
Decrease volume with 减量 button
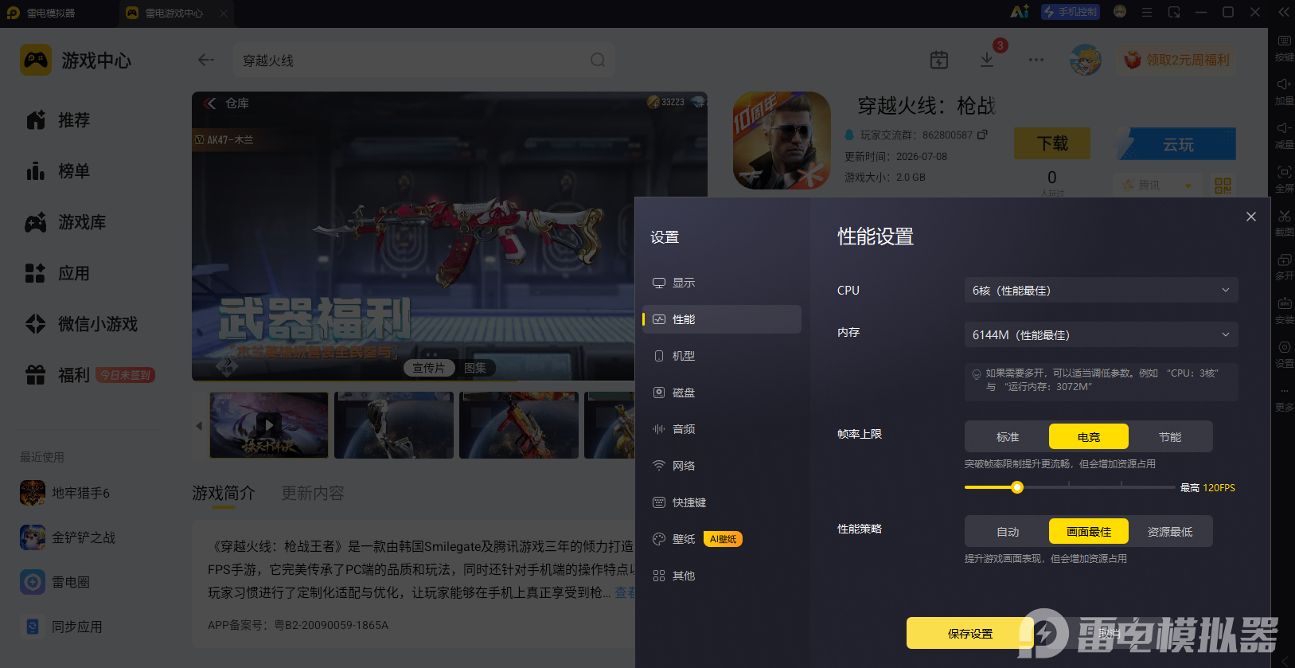pyautogui.click(x=1284, y=135)
